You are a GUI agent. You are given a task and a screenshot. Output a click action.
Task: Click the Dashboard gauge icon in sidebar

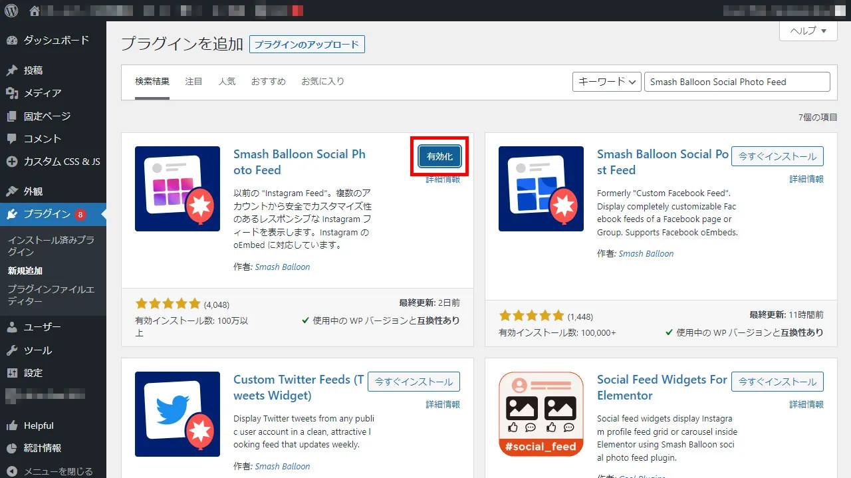[x=12, y=41]
